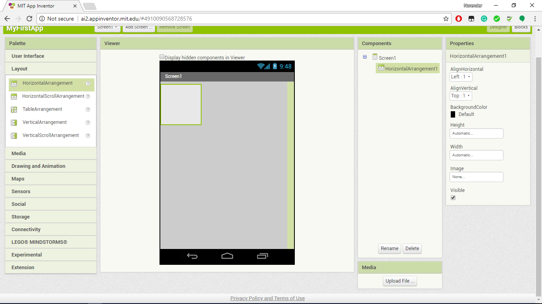Image resolution: width=542 pixels, height=304 pixels.
Task: Open help for VerticalArrangement
Action: 88,122
